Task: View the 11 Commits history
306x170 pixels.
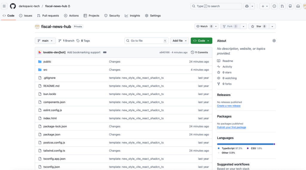Action: [x=199, y=52]
